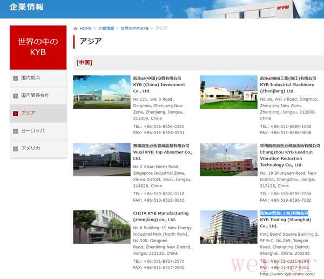Select 国内関係会社 in the sidebar menu
The image size is (324, 279).
38,96
